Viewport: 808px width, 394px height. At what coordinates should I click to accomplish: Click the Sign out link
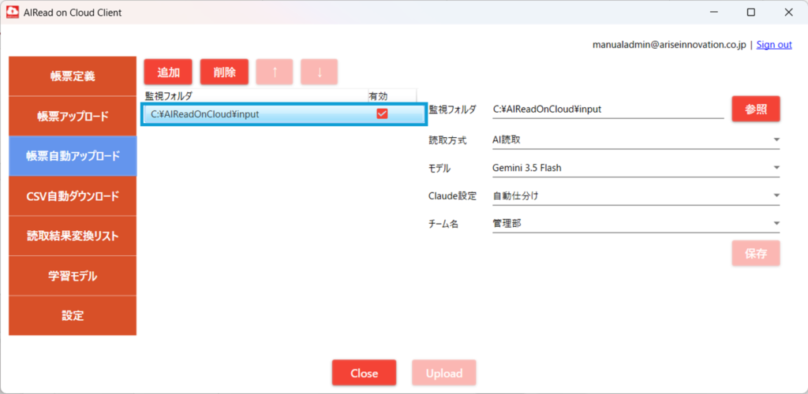[x=774, y=45]
